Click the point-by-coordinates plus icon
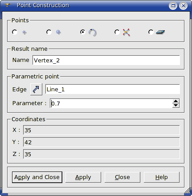Viewport: 192px width, 196px height. click(x=25, y=33)
